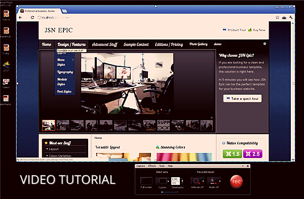The image size is (304, 199).
Task: Open the Capture menu
Action: pos(140,166)
